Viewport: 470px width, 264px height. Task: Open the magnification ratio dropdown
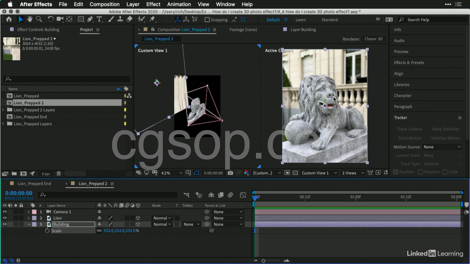(171, 173)
